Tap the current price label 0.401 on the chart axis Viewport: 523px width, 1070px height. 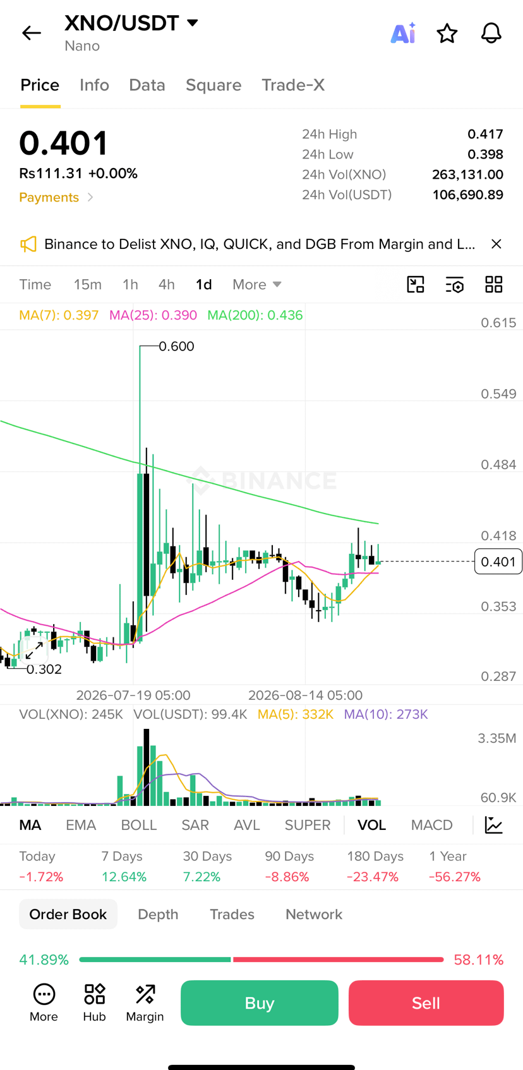[x=498, y=562]
